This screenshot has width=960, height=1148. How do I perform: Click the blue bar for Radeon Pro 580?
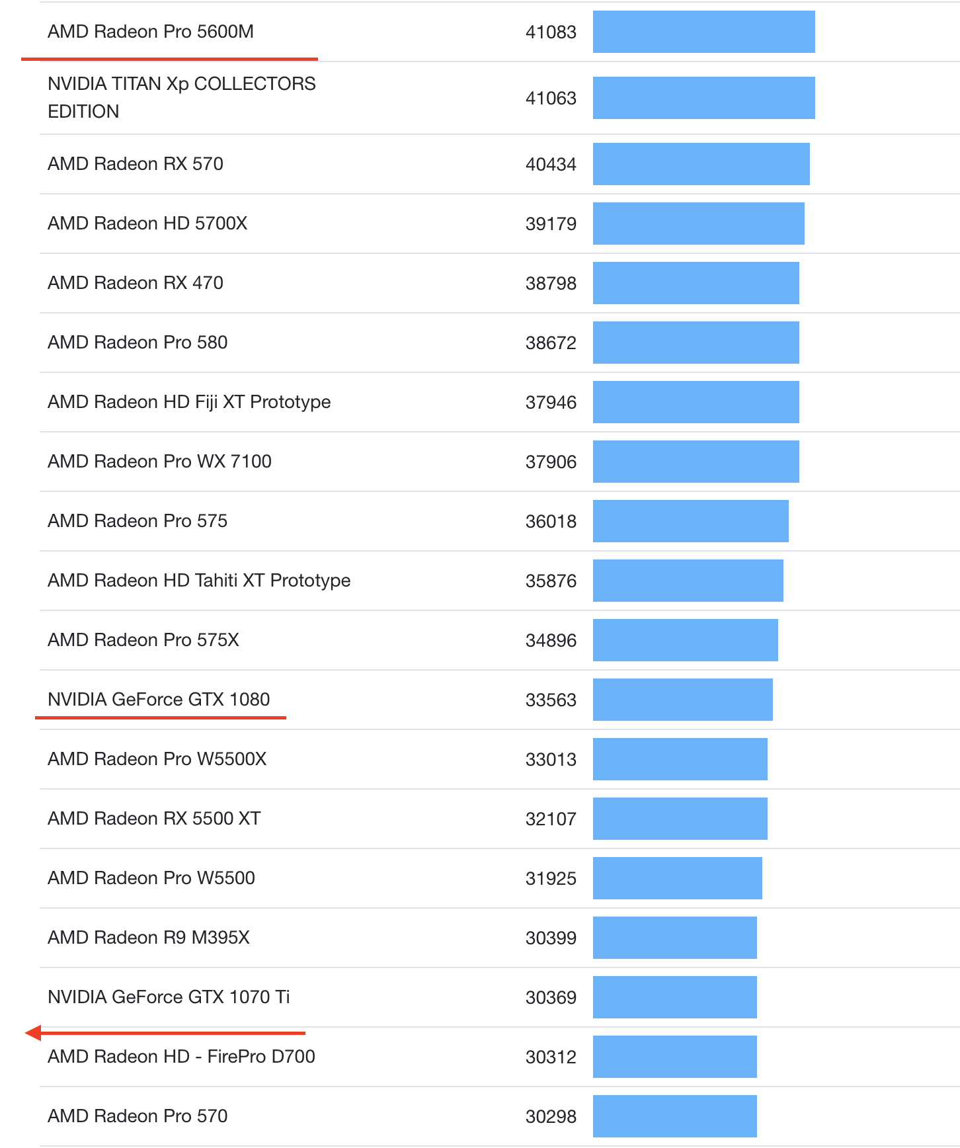(x=696, y=343)
